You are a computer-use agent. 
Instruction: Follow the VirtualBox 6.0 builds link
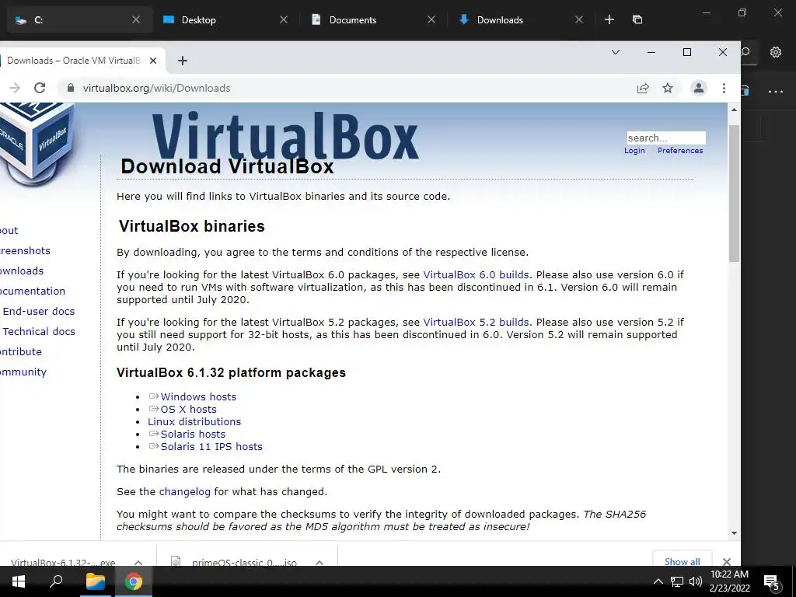pos(476,274)
